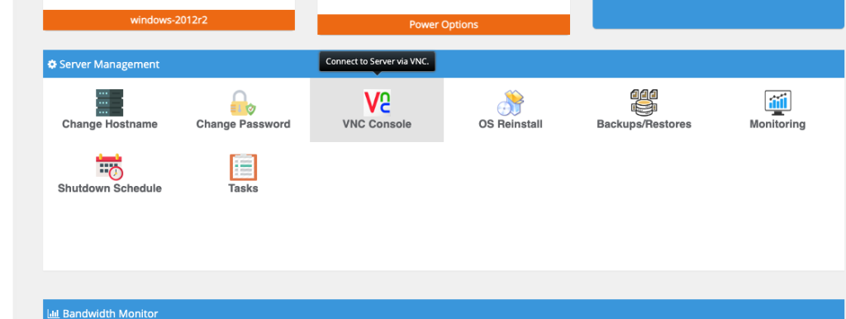
Task: Click the Bandwidth Monitor header title
Action: 110,313
